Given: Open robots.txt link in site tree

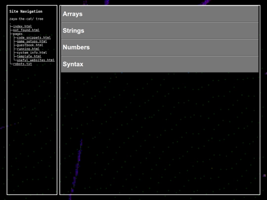Looking at the screenshot, I should pos(22,64).
